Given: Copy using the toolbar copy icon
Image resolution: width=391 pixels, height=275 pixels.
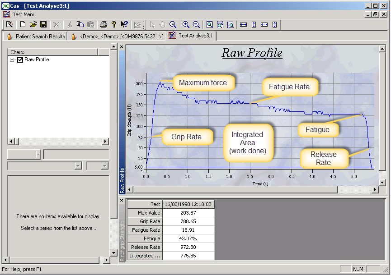Looking at the screenshot, I should pyautogui.click(x=80, y=24).
